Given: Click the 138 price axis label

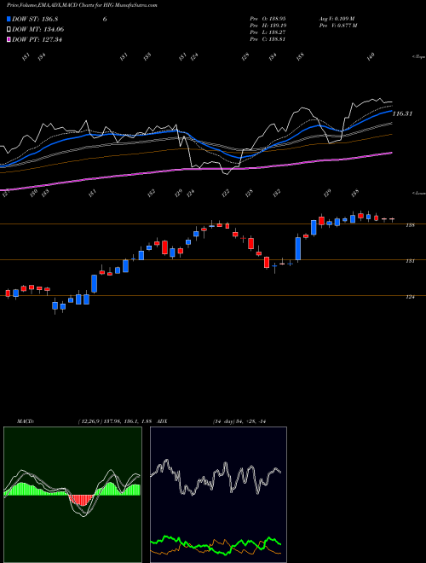Looking at the screenshot, I should click(x=410, y=225).
